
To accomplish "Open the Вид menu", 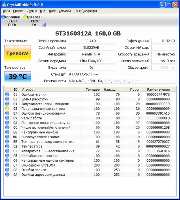I will (x=43, y=11).
